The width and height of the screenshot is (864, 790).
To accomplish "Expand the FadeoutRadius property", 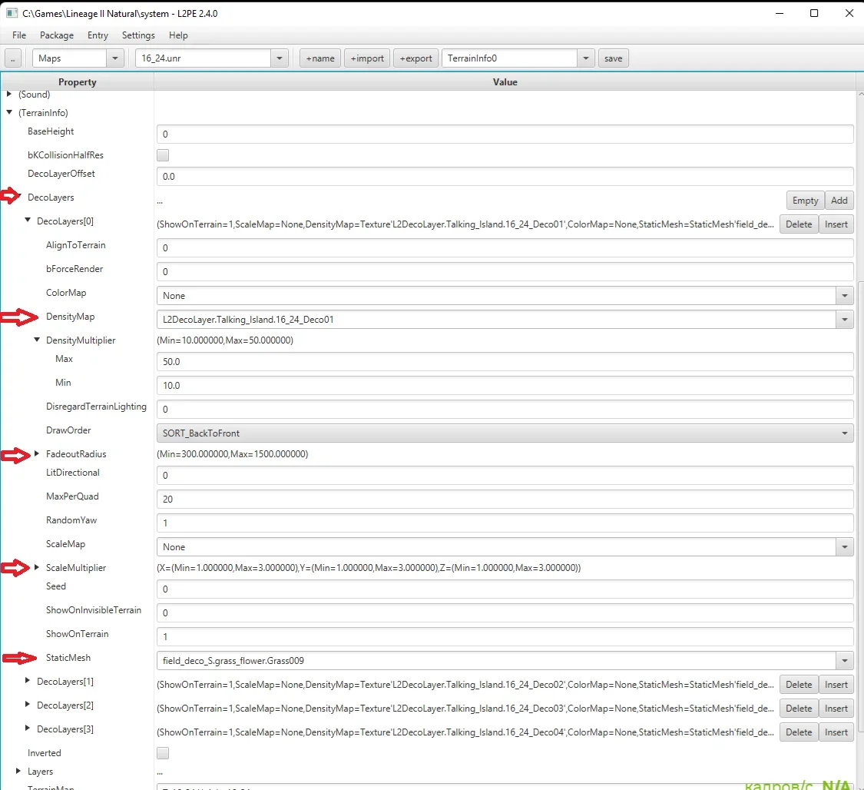I will pos(37,454).
